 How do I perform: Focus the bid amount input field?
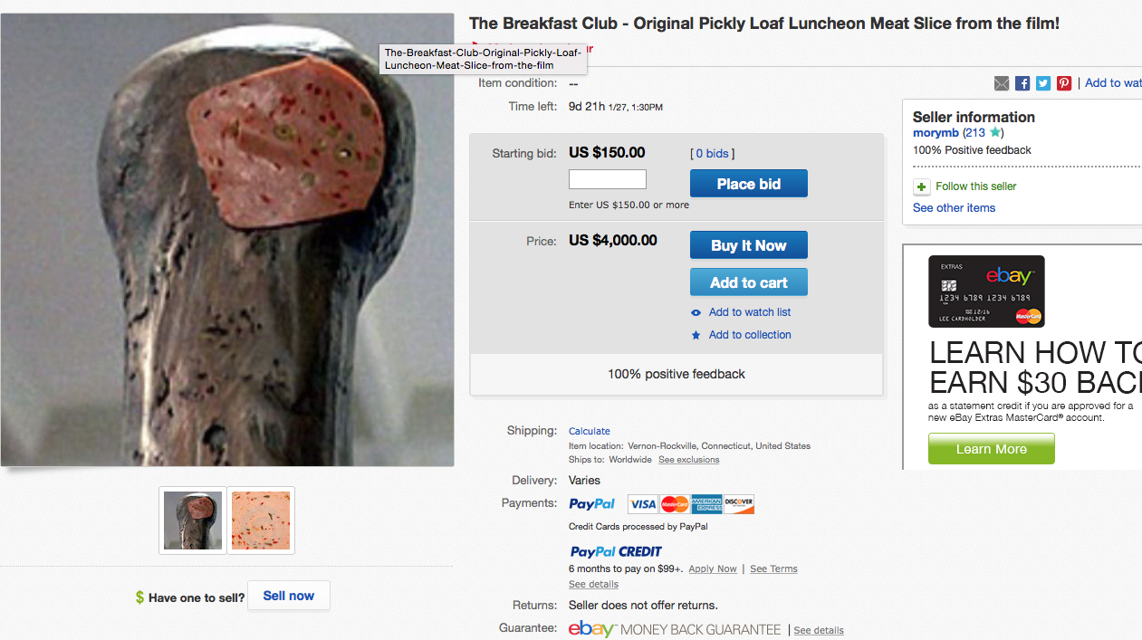tap(607, 179)
